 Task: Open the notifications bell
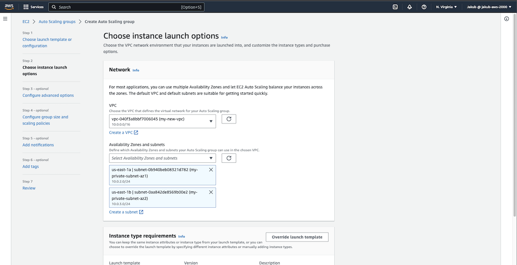(409, 7)
